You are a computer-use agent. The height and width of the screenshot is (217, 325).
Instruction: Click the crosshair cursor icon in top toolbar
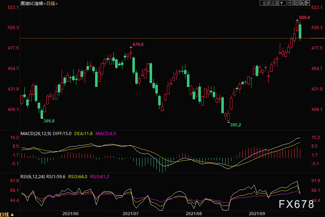tap(290, 3)
